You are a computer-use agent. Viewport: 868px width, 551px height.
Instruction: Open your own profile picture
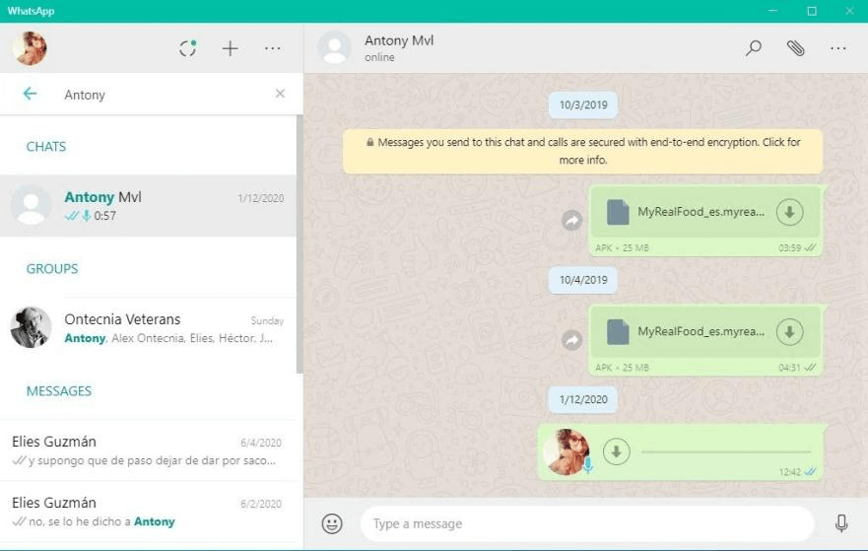[30, 48]
